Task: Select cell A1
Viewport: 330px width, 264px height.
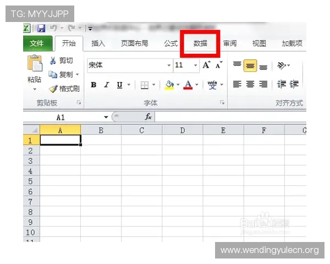Action: (x=60, y=140)
